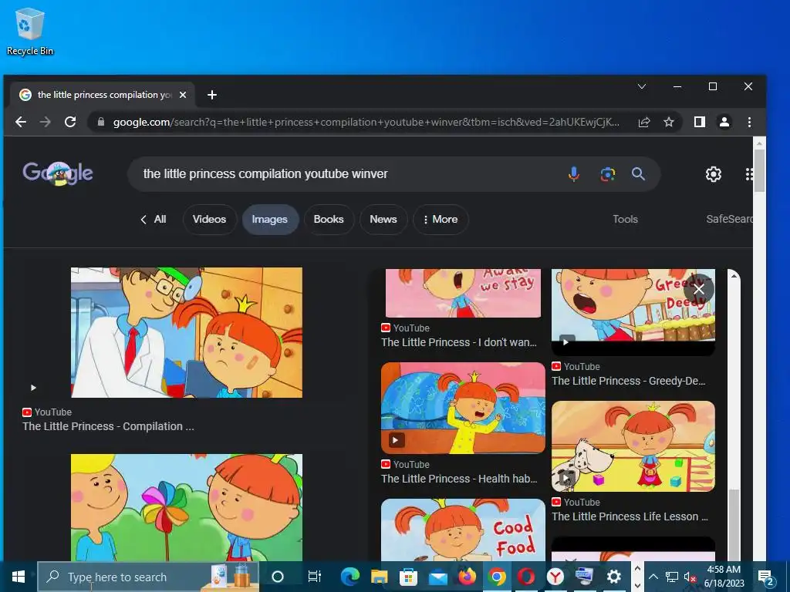790x592 pixels.
Task: Open a new tab with the plus button
Action: [x=212, y=95]
